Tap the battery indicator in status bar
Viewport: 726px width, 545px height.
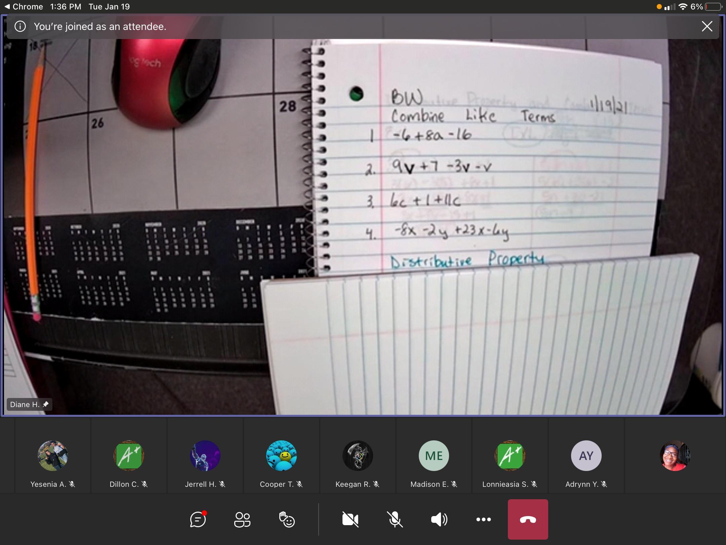pyautogui.click(x=713, y=7)
